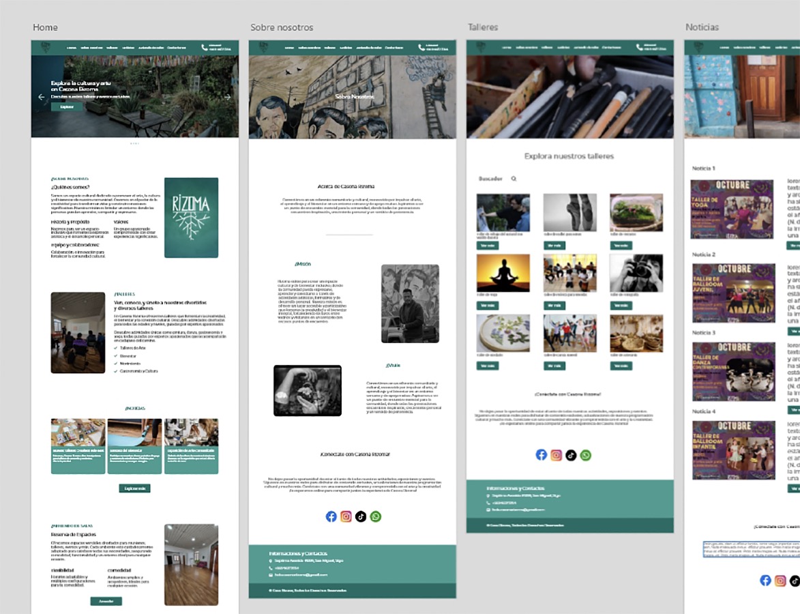Click the location pin in the footer contacts
800x614 pixels.
(488, 495)
